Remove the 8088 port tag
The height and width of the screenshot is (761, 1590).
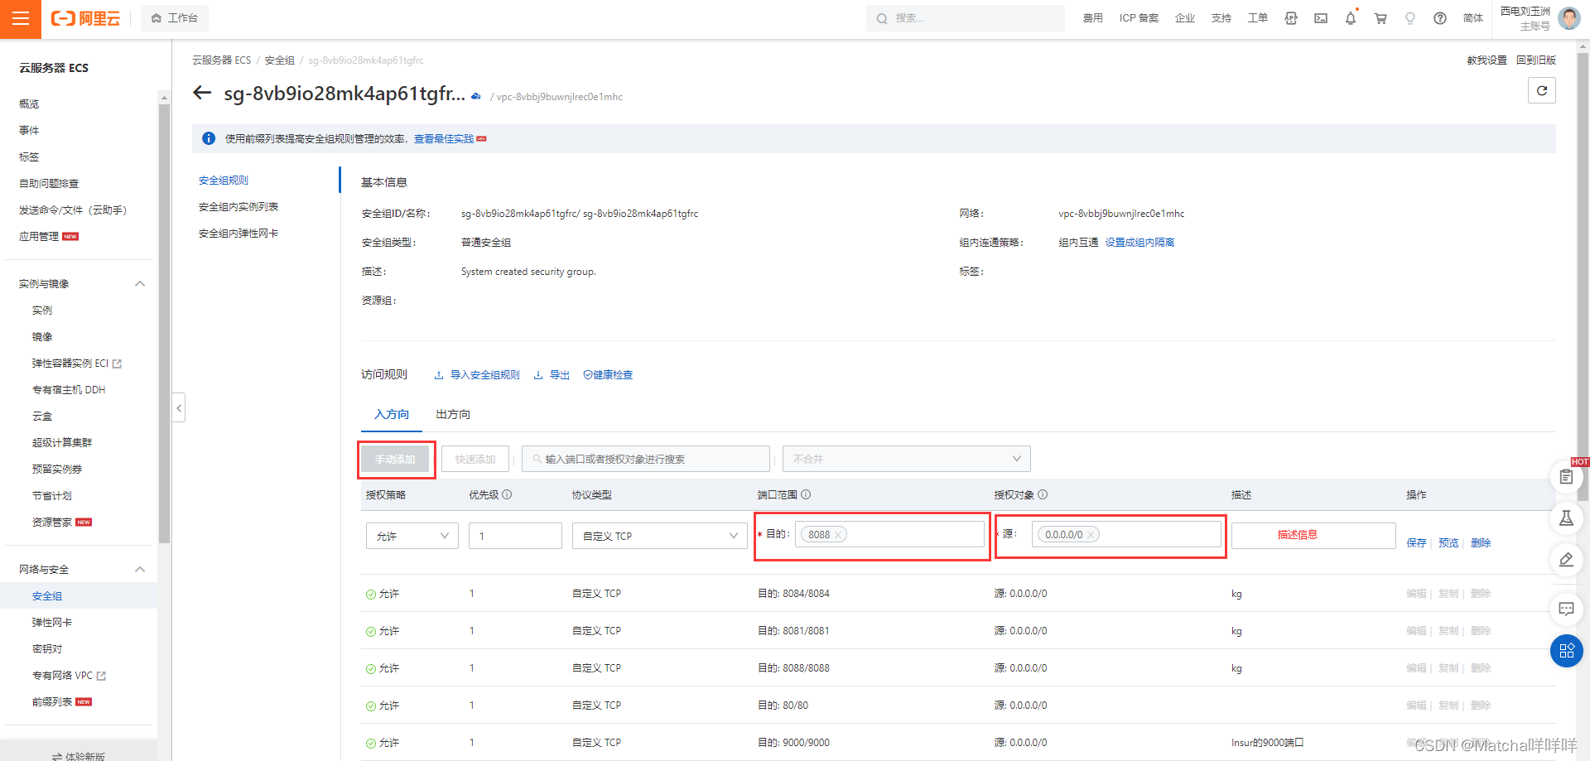838,535
